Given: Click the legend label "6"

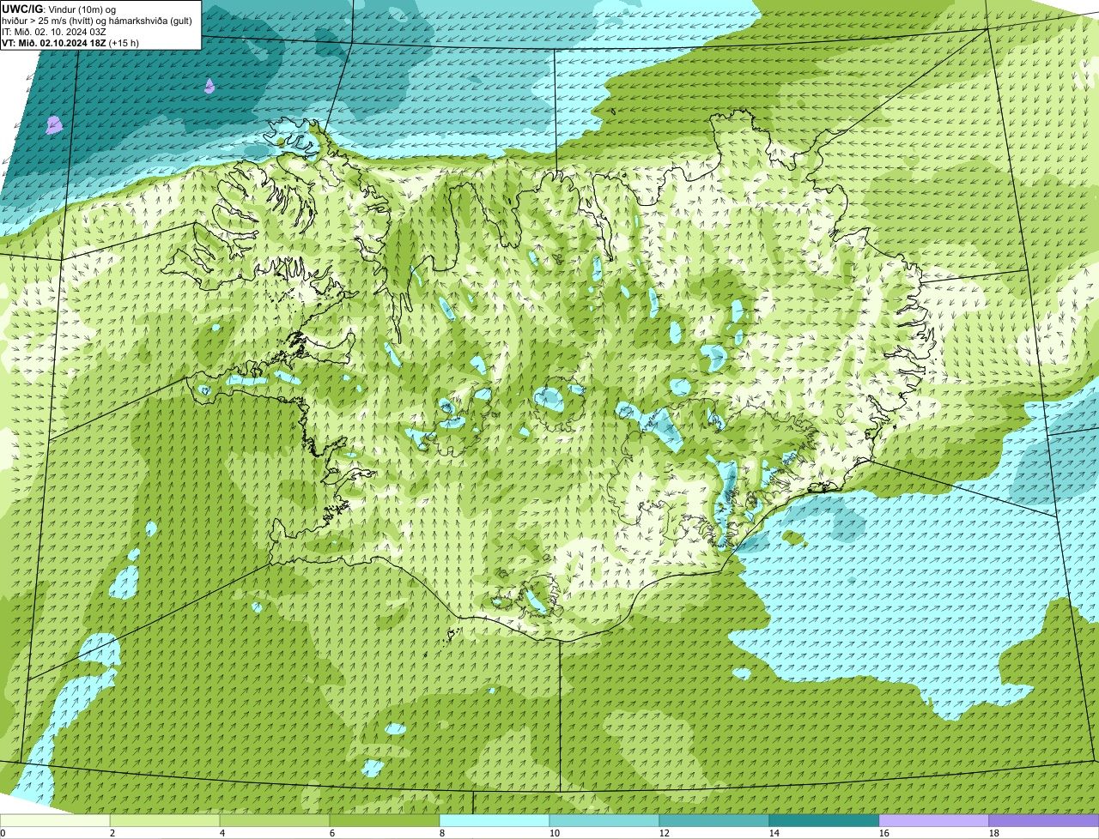Looking at the screenshot, I should (x=332, y=833).
